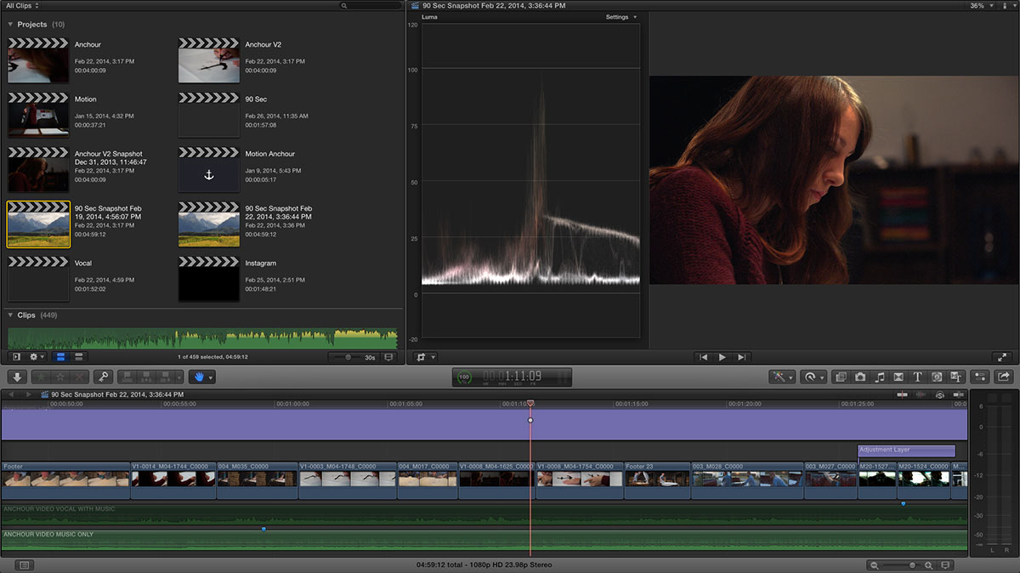Open the viewer transform crop menu
The image size is (1020, 573).
point(424,357)
